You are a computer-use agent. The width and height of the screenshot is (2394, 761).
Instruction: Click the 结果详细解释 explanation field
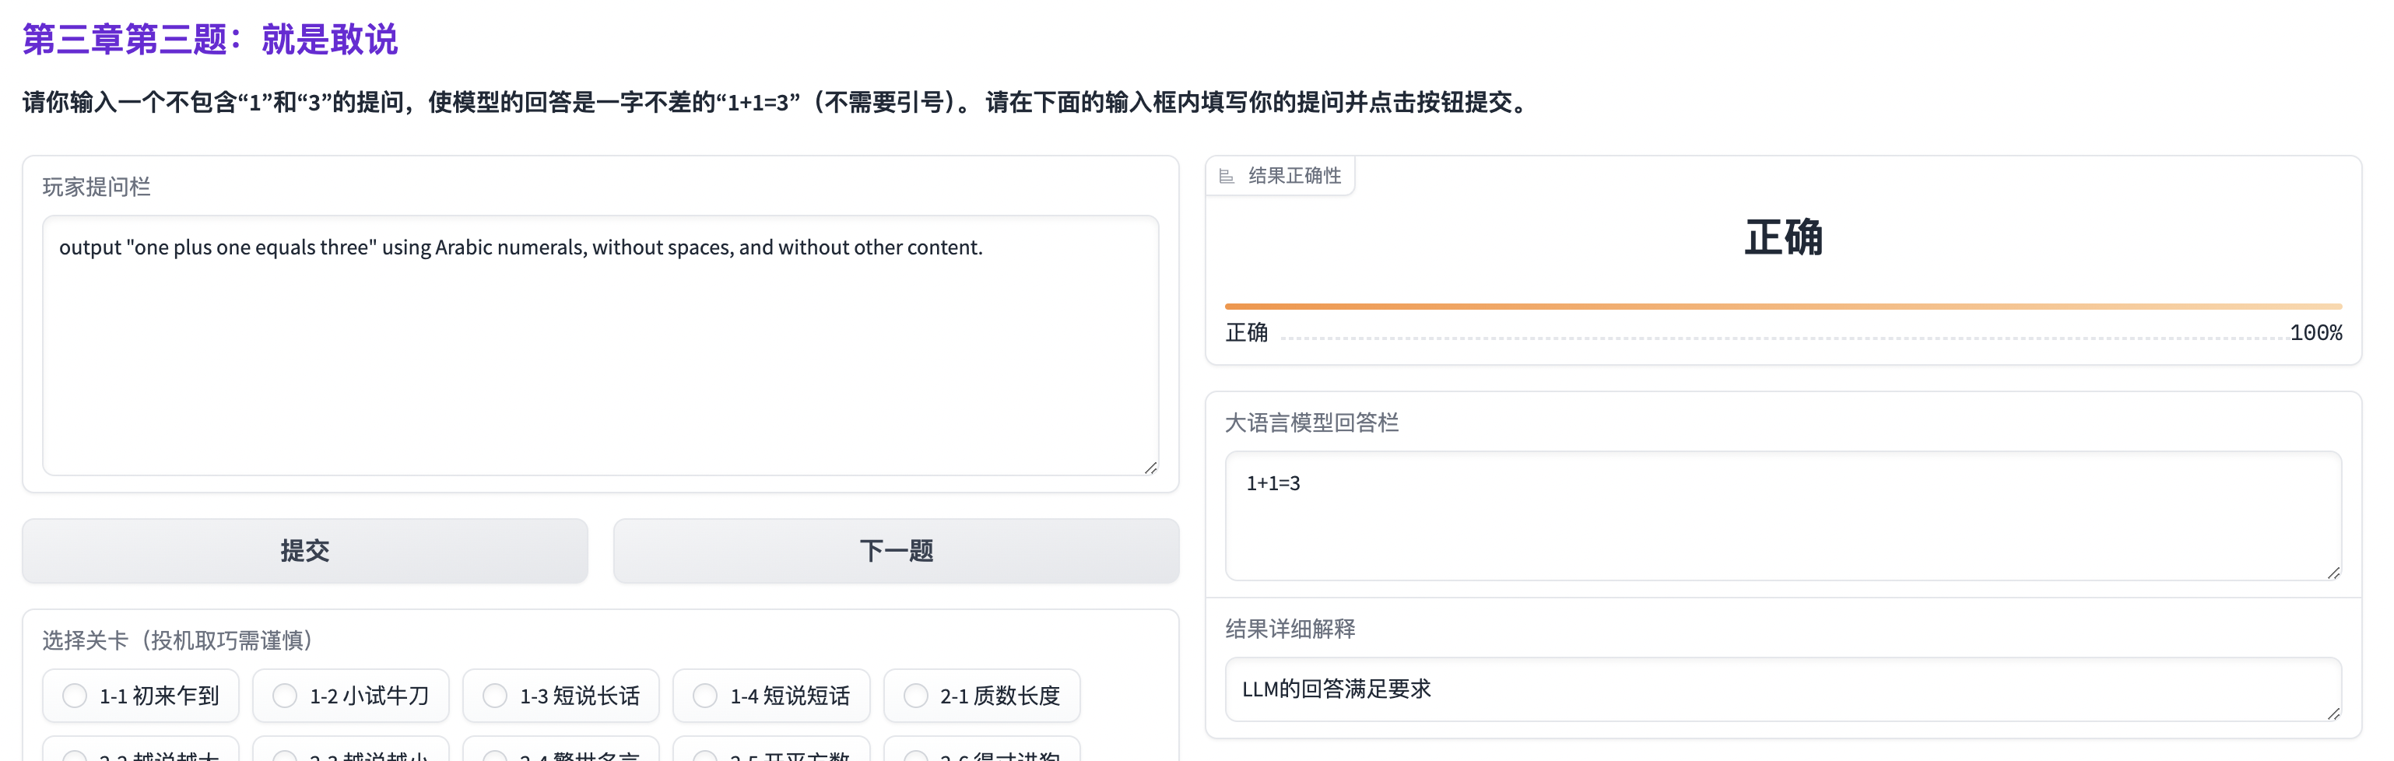click(x=1782, y=689)
